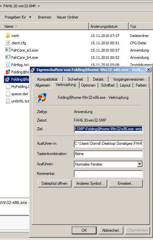Screen dimensions: 153x240
Task: Click the highlighted Folding@home shortcut icon
Action: click(x=8, y=79)
